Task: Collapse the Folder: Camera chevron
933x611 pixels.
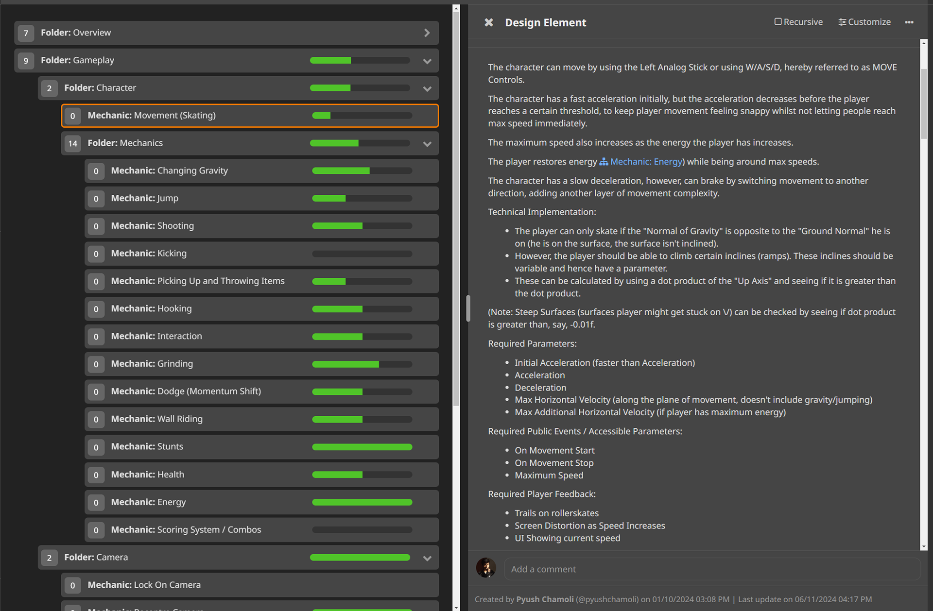Action: (x=427, y=558)
